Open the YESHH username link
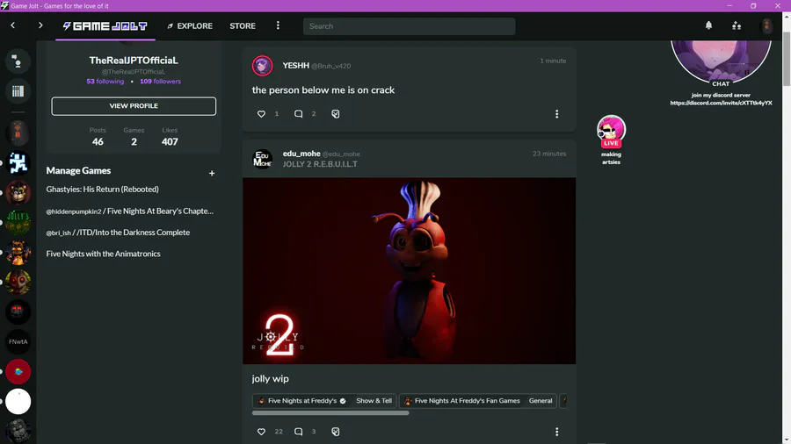 [295, 66]
